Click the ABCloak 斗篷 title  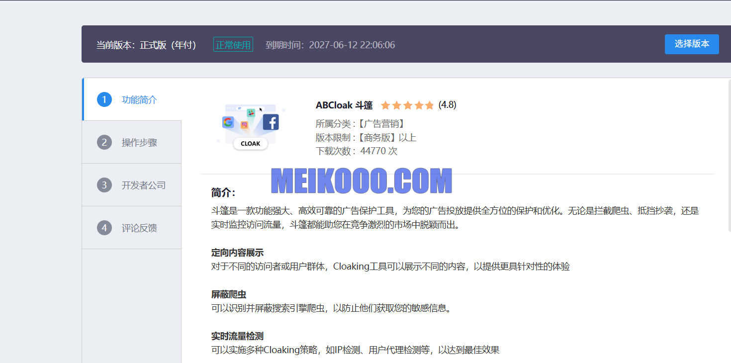pyautogui.click(x=344, y=105)
